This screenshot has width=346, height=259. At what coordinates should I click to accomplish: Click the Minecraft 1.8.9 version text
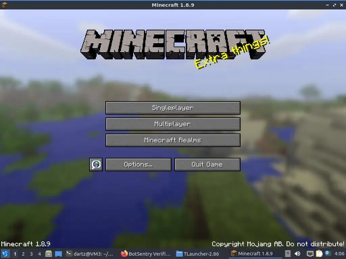click(26, 244)
